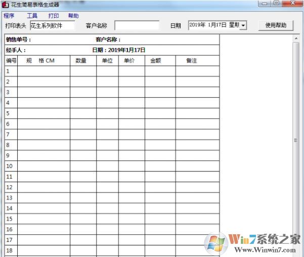The image size is (304, 257).
Task: Click the 金额 column header
Action: (160, 61)
